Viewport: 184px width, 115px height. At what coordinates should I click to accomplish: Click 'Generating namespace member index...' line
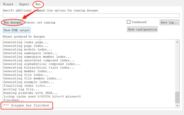click(37, 57)
